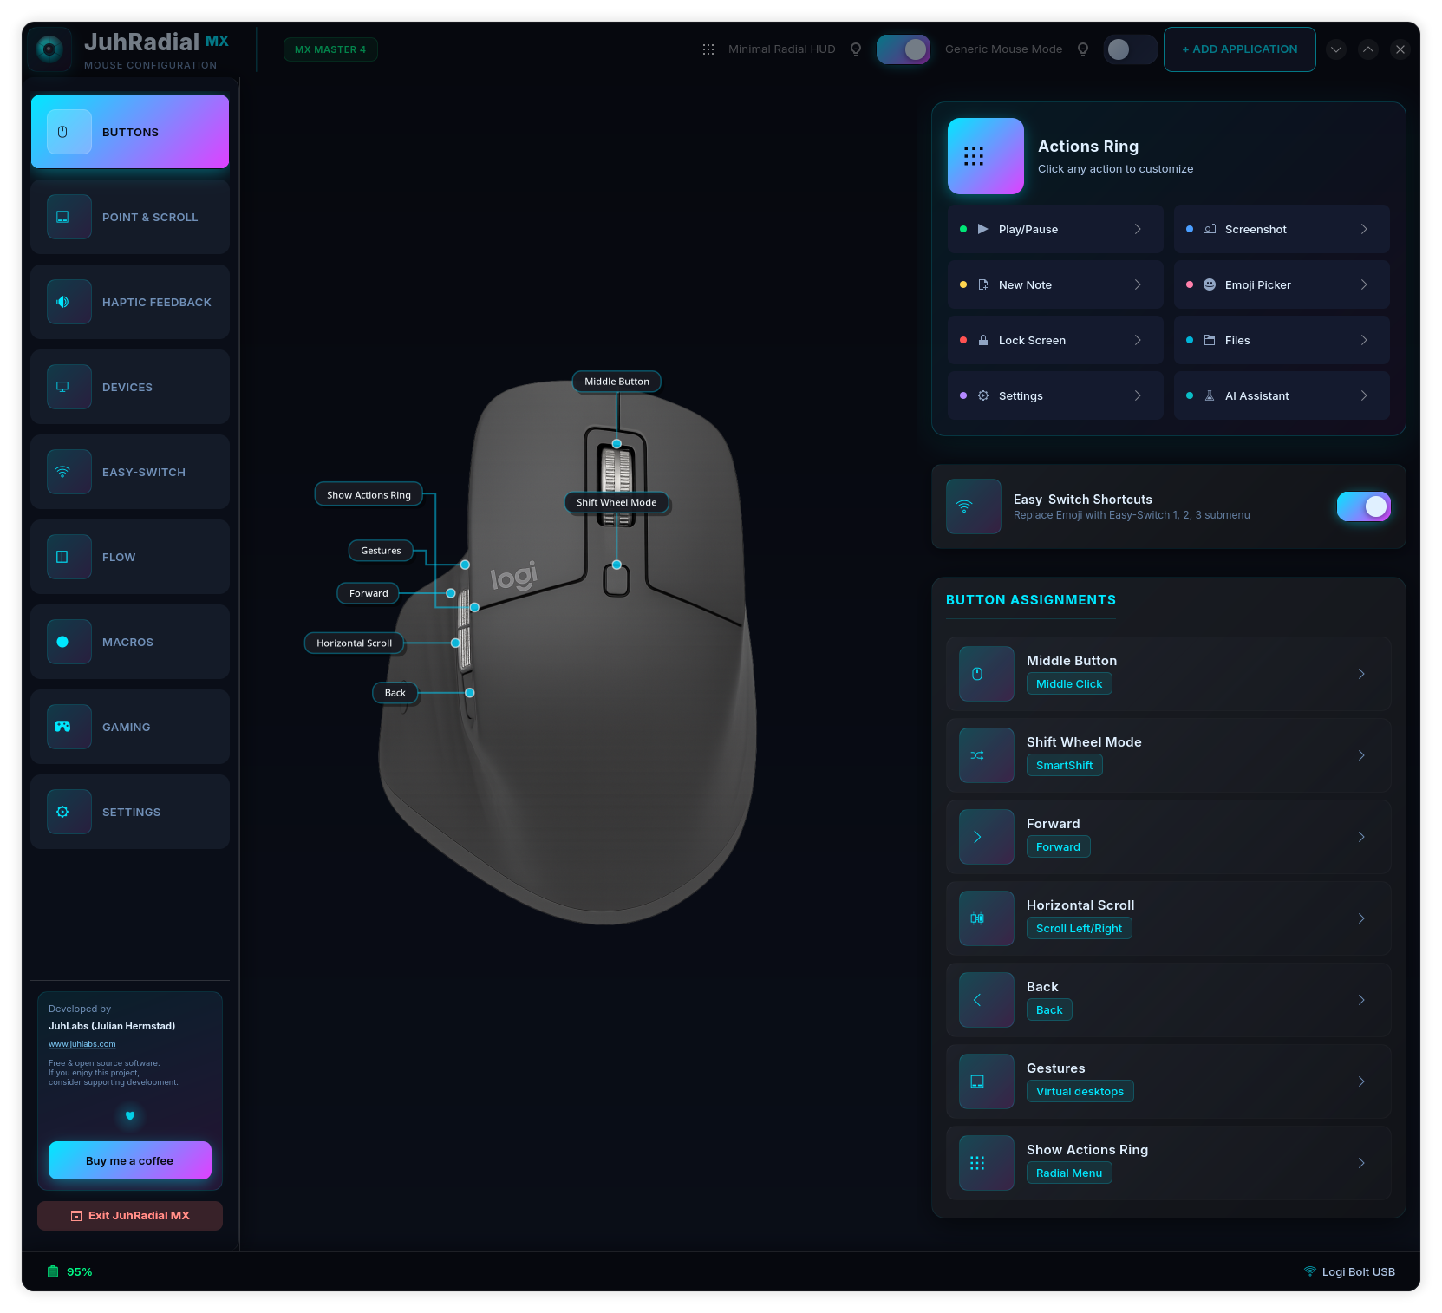1442x1313 pixels.
Task: Click the MX Master 4 device badge
Action: (x=330, y=49)
